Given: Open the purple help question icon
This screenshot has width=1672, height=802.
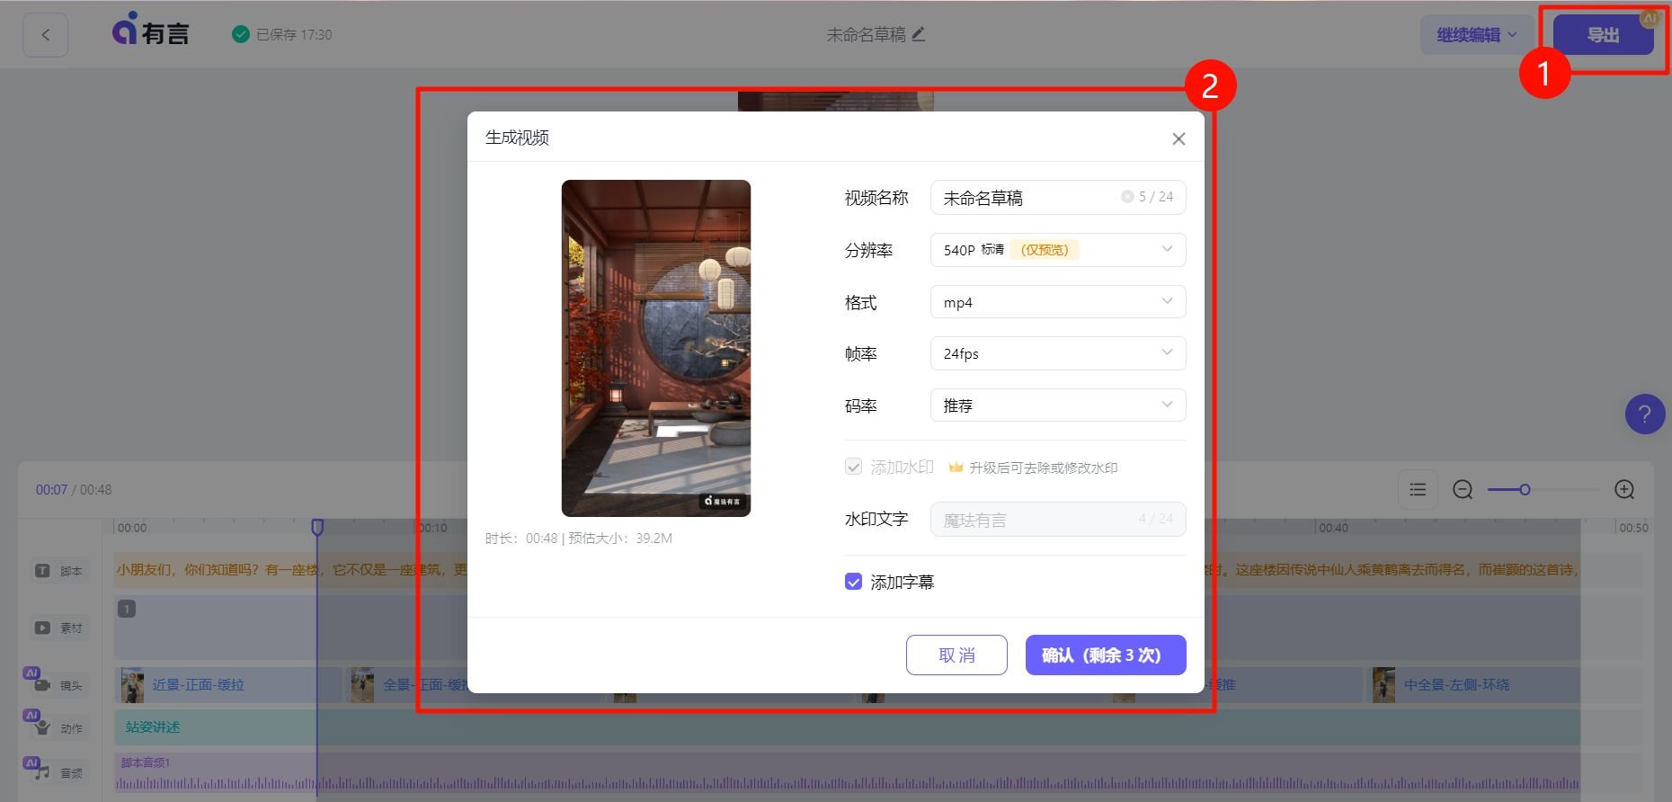Looking at the screenshot, I should [x=1644, y=414].
